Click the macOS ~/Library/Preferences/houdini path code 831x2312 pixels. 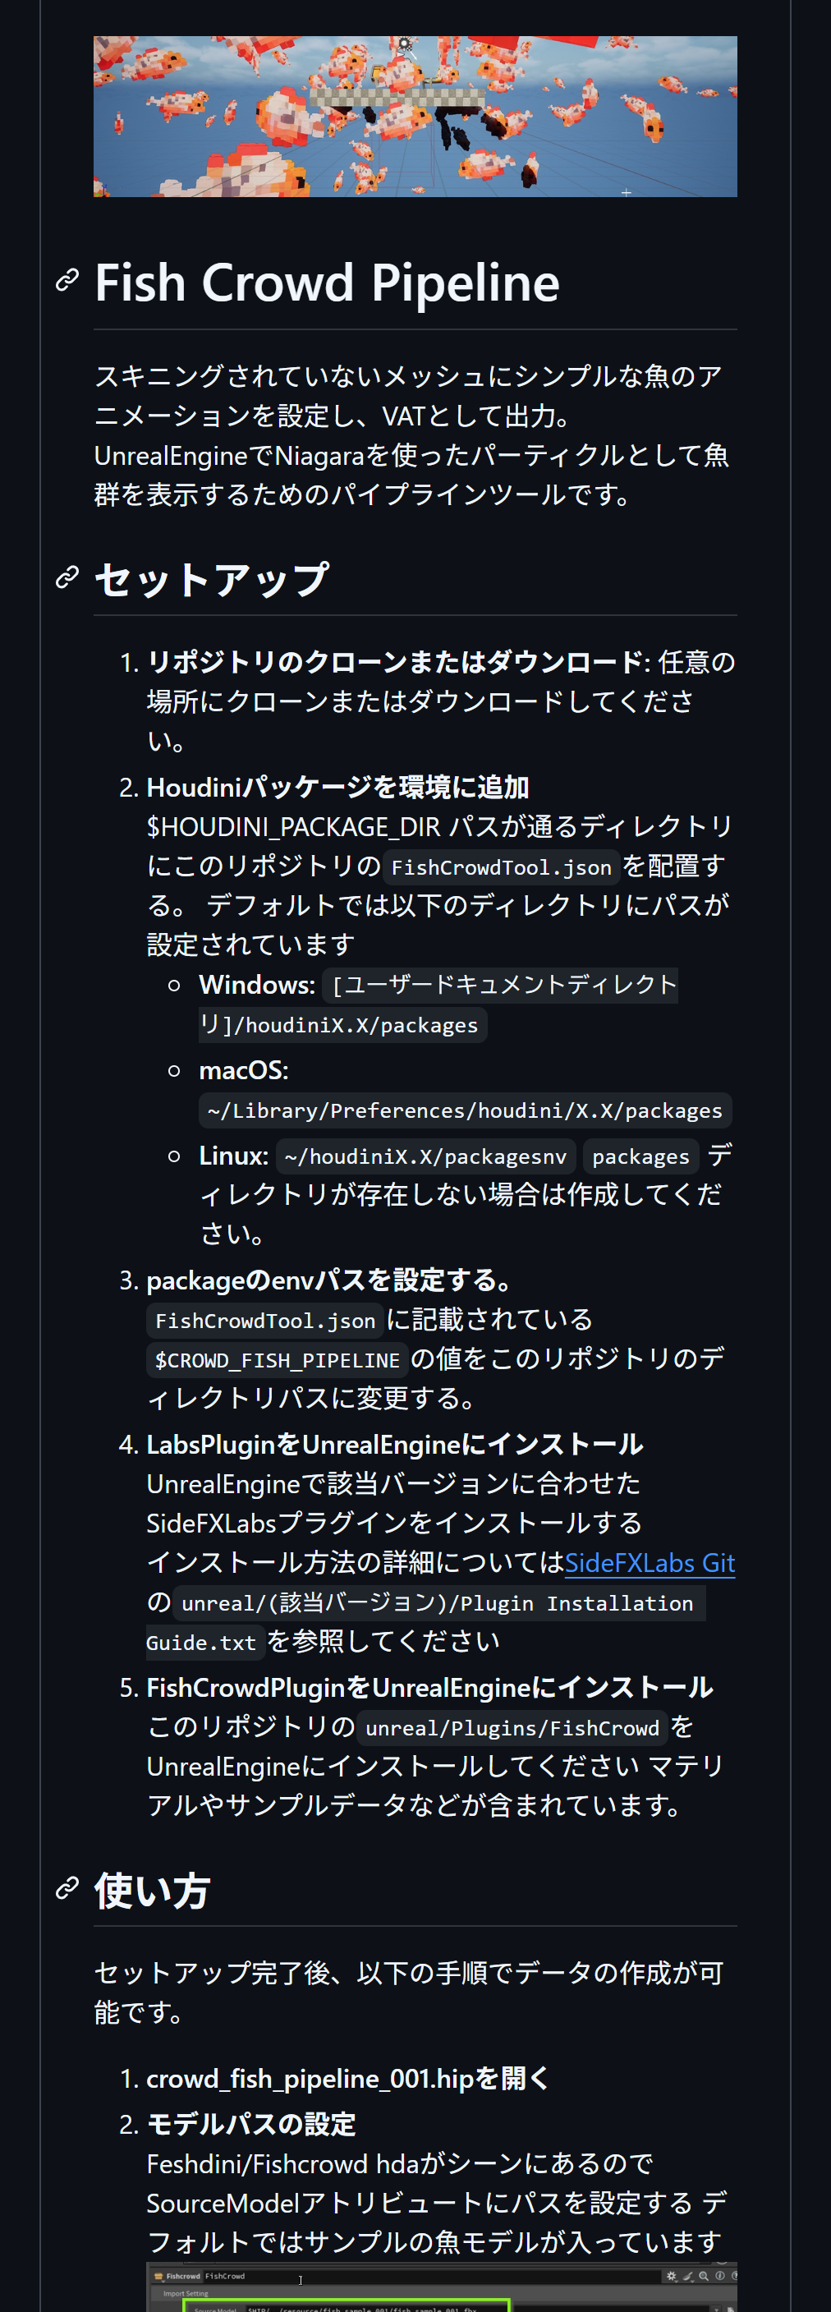[x=465, y=1110]
